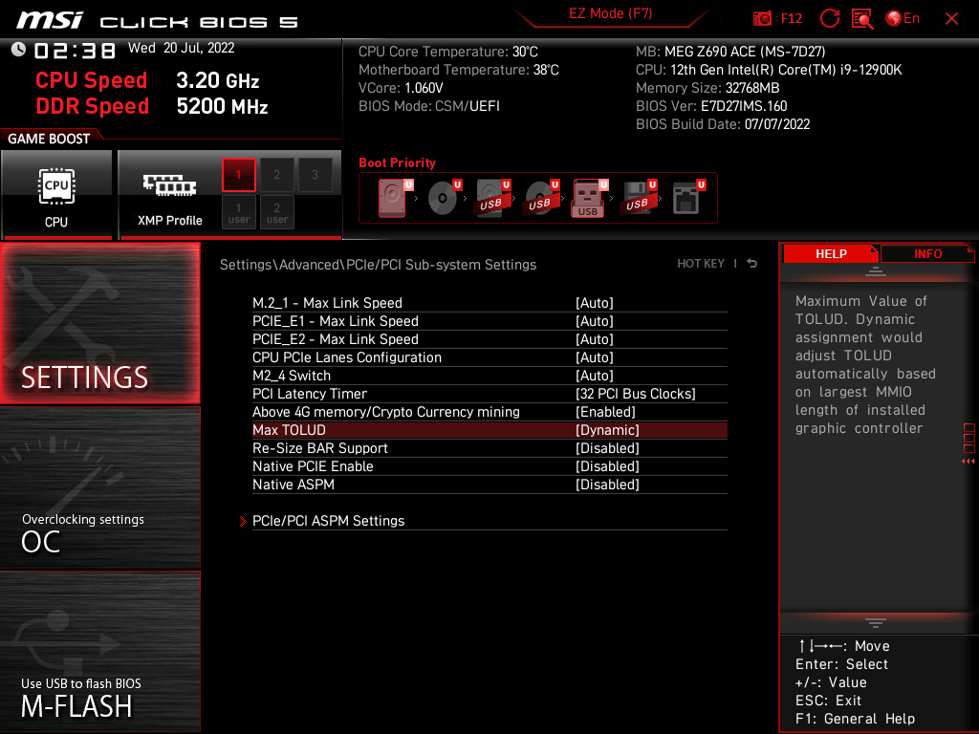
Task: Click the Boot Priority label
Action: pyautogui.click(x=397, y=162)
